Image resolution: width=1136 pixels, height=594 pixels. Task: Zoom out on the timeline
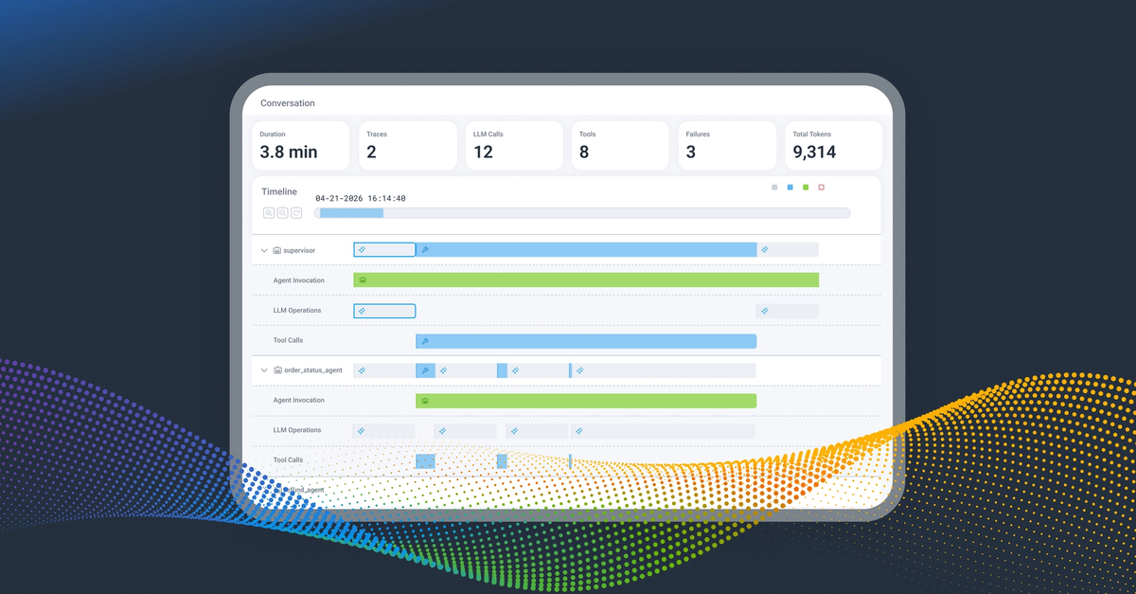pyautogui.click(x=282, y=213)
